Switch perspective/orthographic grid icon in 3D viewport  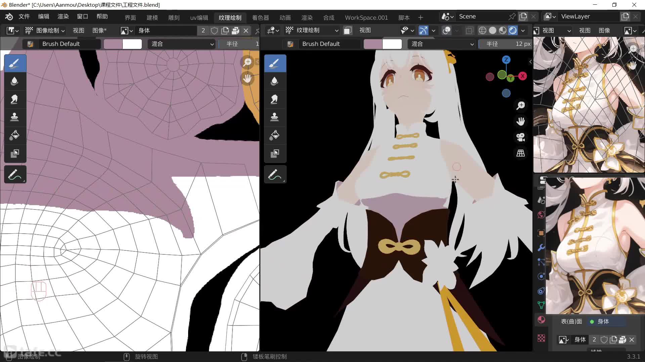pyautogui.click(x=520, y=153)
